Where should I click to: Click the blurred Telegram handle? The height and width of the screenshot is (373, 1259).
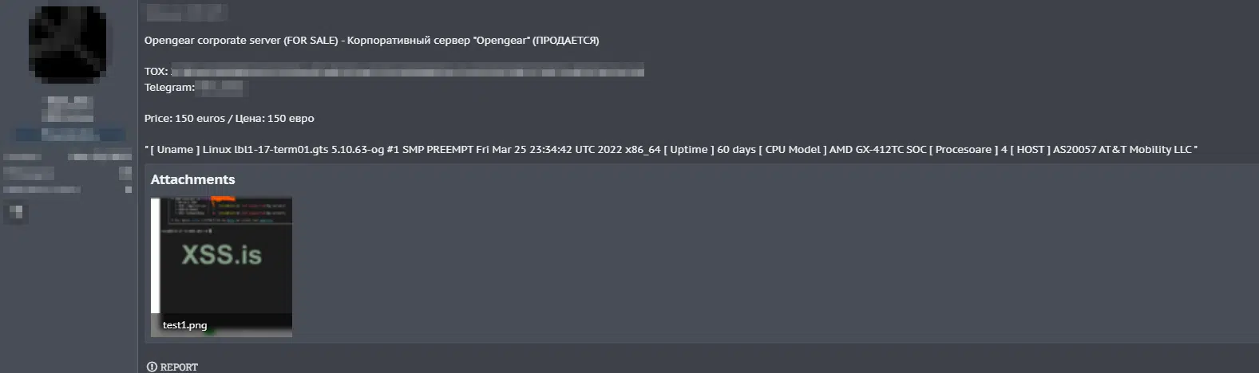pos(220,88)
